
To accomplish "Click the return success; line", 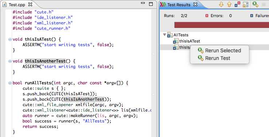I will point(40,126).
